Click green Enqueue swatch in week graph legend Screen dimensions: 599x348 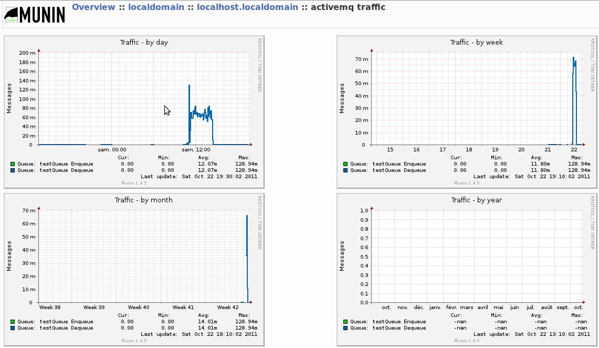click(x=345, y=163)
